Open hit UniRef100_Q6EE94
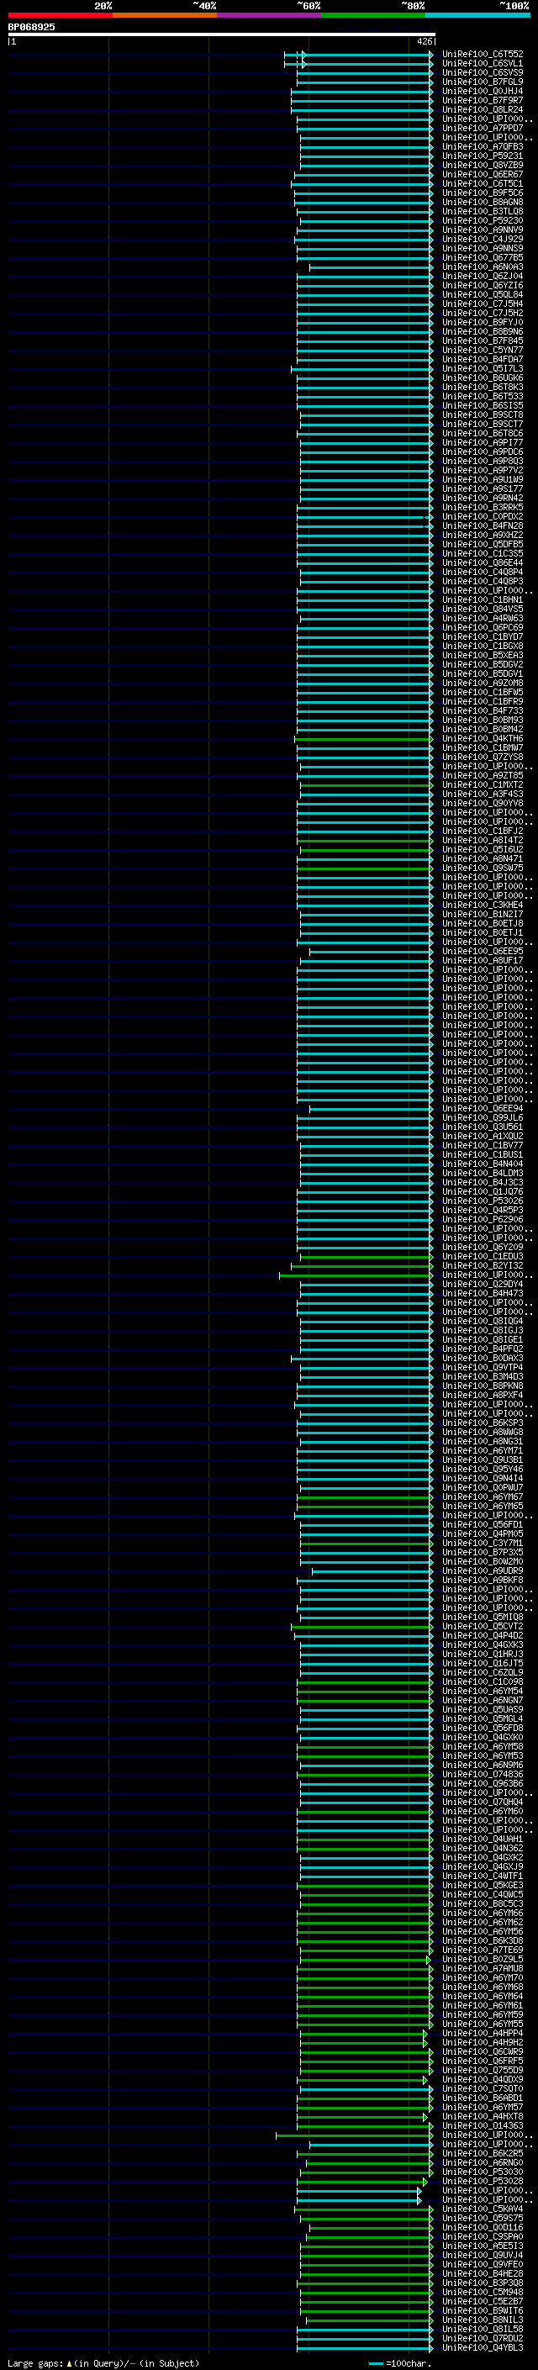Viewport: 538px width, 2370px height. tap(483, 1109)
